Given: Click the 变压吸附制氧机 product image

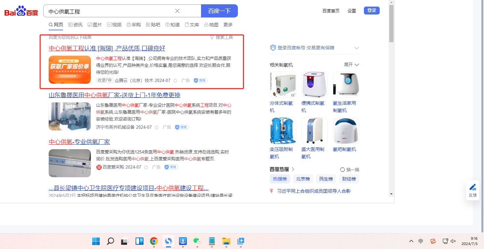Looking at the screenshot, I should tap(283, 131).
